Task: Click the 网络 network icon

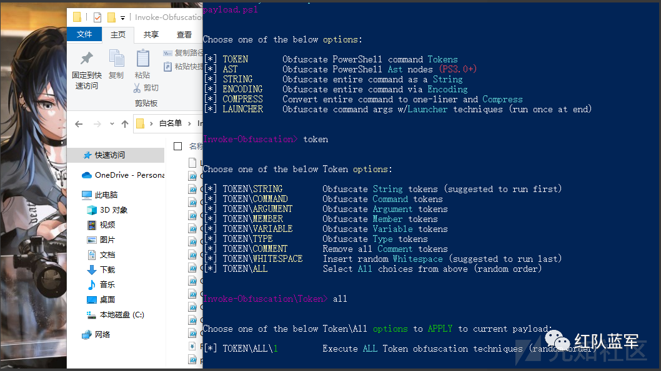Action: (x=87, y=334)
